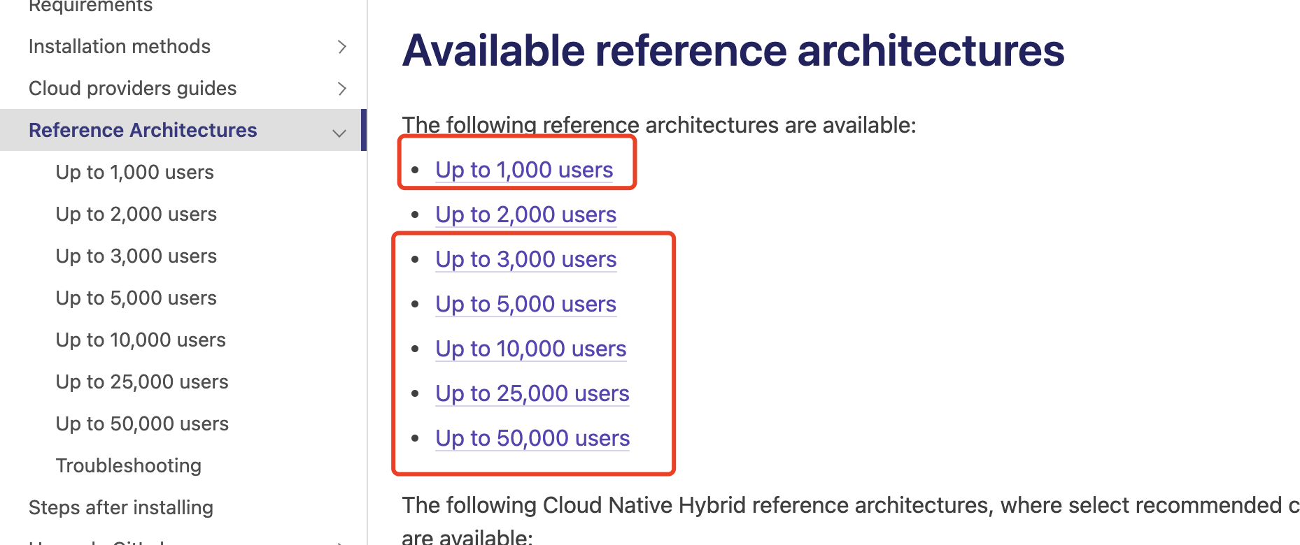Follow the Up to 10,000 users link in the main content
Image resolution: width=1300 pixels, height=545 pixels.
pyautogui.click(x=530, y=349)
